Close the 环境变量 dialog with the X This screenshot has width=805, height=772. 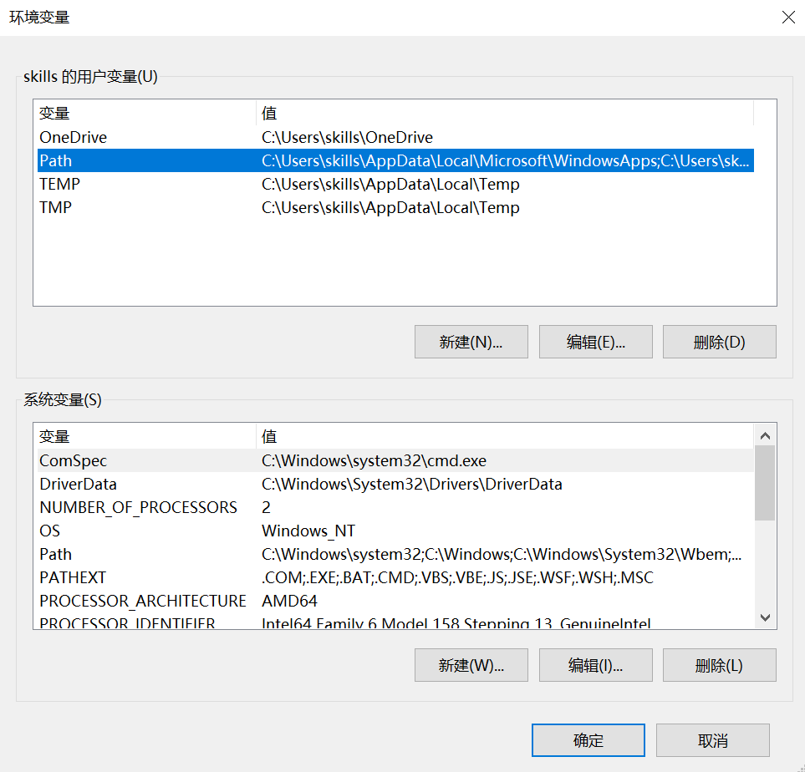(x=787, y=17)
